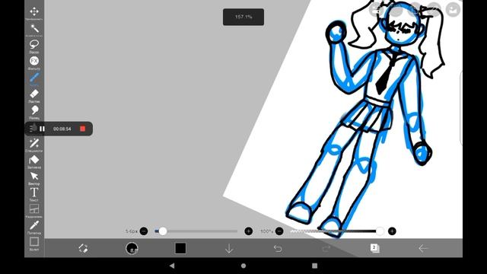Toggle the brush/eraser switch icon
The height and width of the screenshot is (274, 487).
(x=83, y=248)
